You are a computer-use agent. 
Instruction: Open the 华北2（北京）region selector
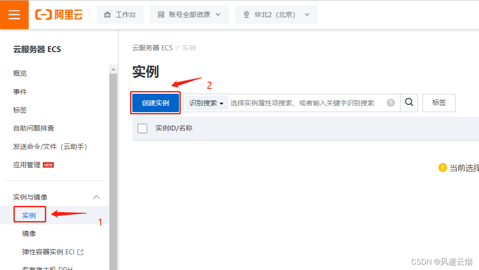coord(276,15)
